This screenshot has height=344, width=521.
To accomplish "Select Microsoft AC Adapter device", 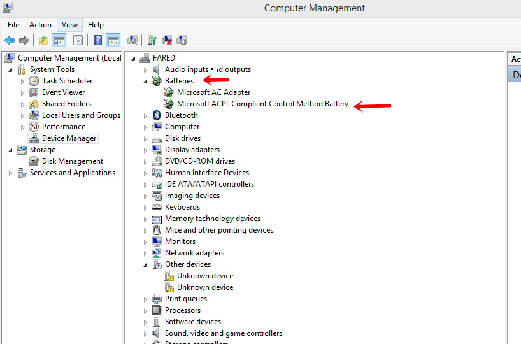I will click(213, 92).
